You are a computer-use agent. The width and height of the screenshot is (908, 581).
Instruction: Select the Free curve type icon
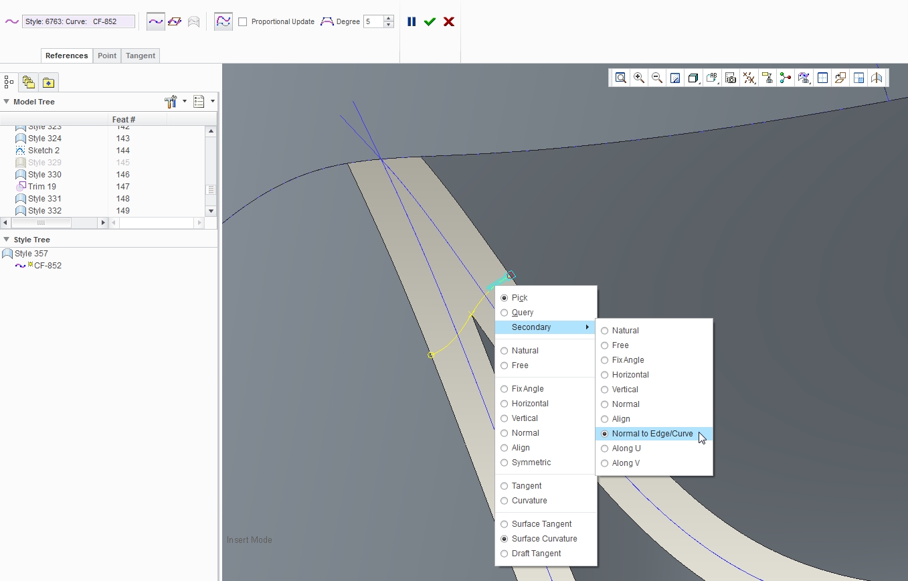[156, 21]
